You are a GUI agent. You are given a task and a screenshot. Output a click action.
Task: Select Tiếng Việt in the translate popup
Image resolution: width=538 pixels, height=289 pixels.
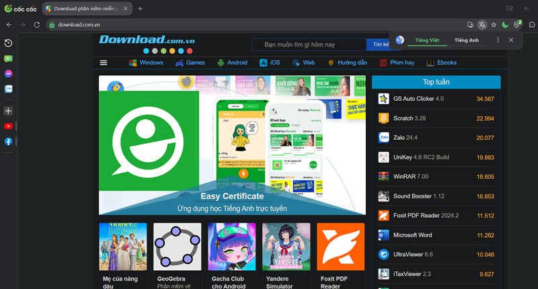point(427,40)
